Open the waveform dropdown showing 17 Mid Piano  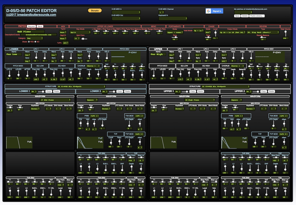click(x=55, y=100)
